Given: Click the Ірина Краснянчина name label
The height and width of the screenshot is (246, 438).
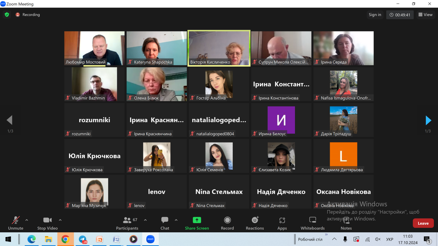Looking at the screenshot, I should tap(153, 134).
